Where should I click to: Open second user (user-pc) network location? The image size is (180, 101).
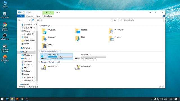(x=83, y=67)
